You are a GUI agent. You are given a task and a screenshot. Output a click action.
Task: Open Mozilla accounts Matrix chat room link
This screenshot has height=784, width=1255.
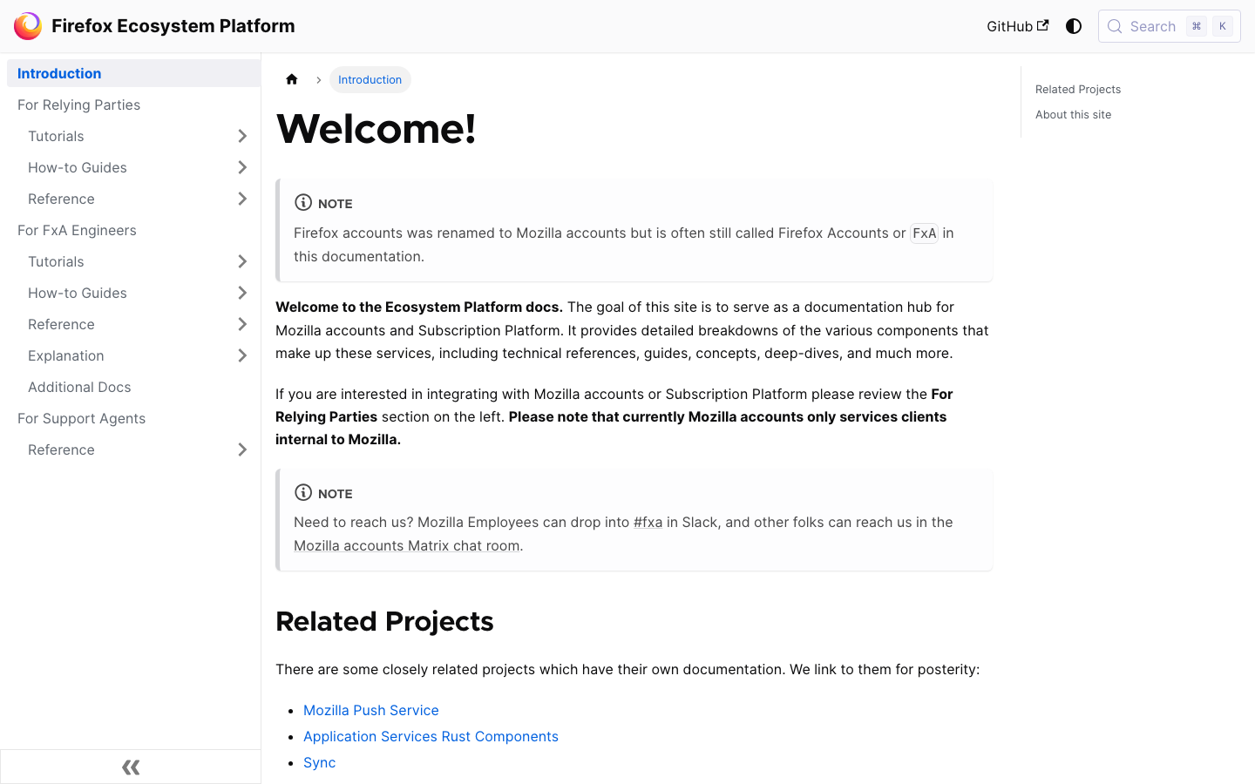[x=406, y=545]
